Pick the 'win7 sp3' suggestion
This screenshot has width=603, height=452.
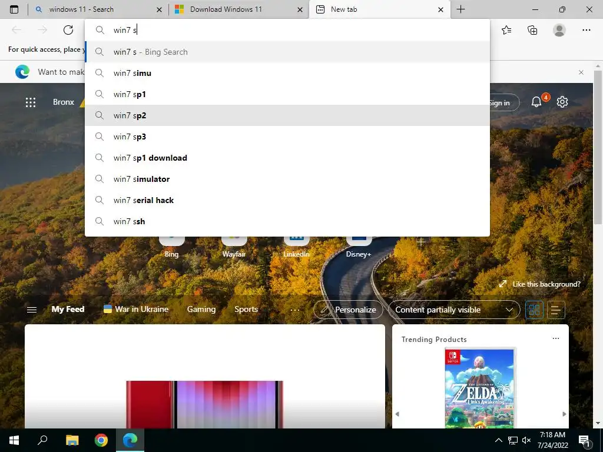click(287, 137)
